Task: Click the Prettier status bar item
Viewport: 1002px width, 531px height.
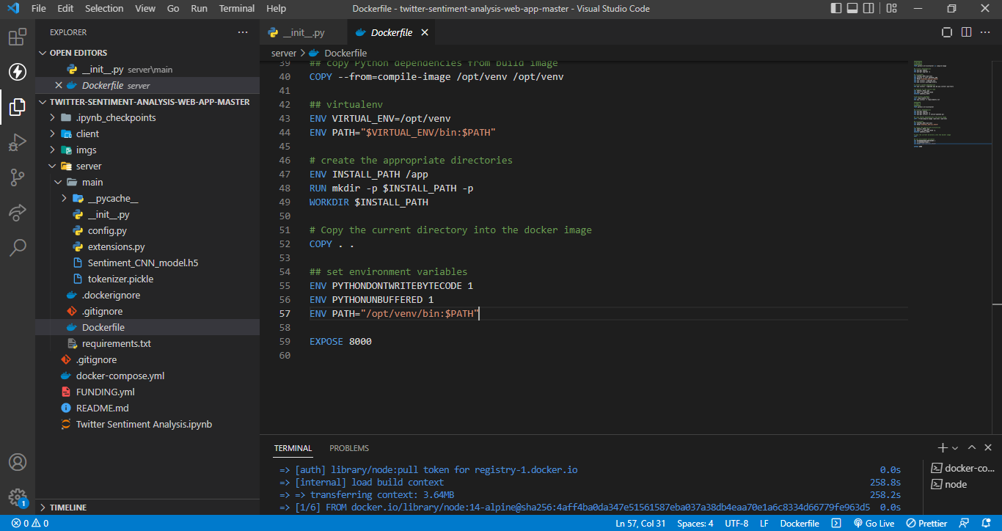Action: tap(927, 524)
